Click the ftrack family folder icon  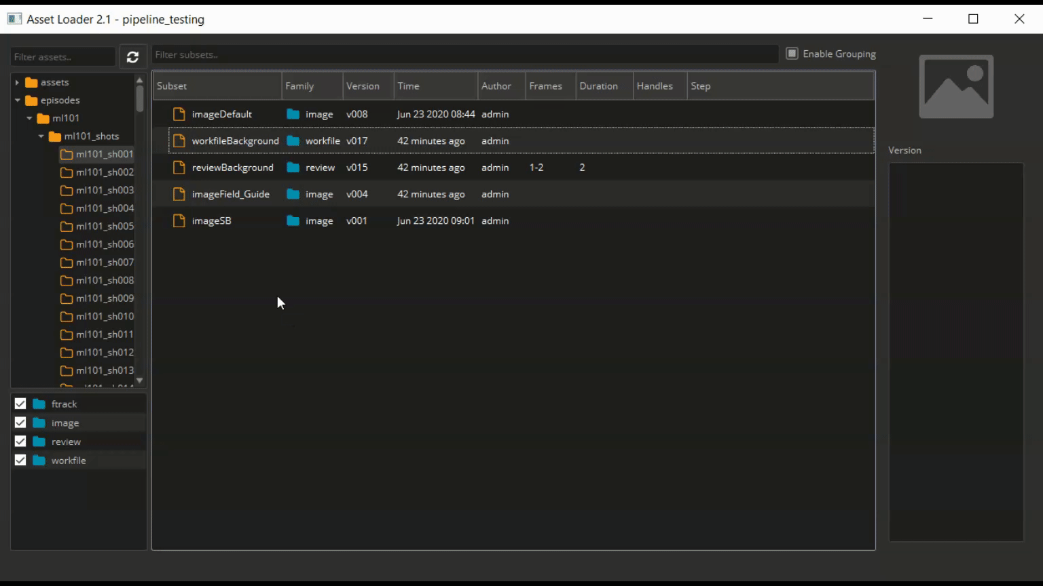39,404
